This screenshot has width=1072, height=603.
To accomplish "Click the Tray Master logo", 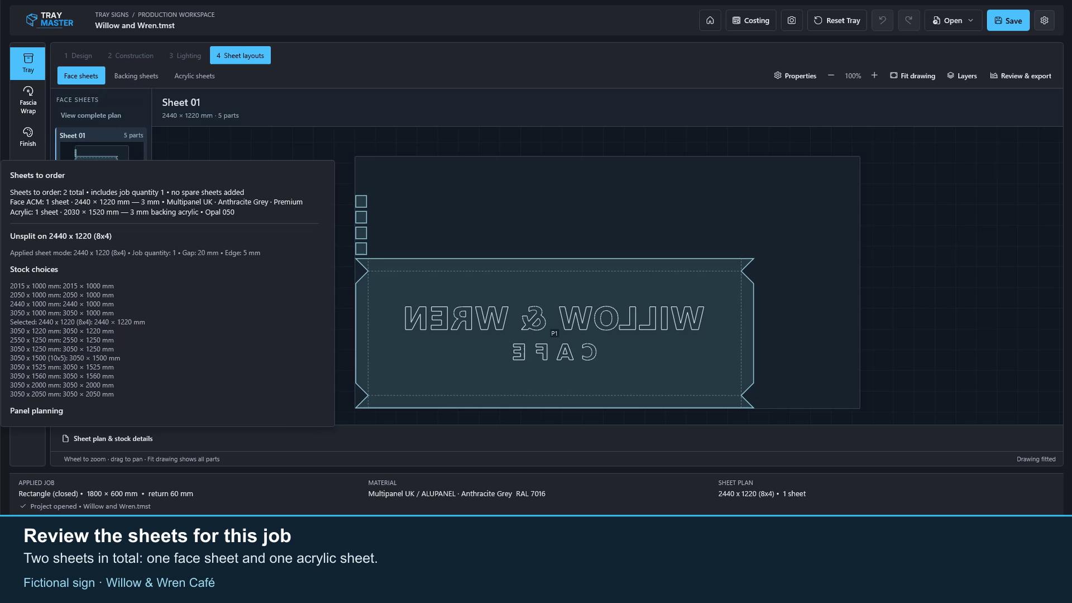I will (50, 20).
